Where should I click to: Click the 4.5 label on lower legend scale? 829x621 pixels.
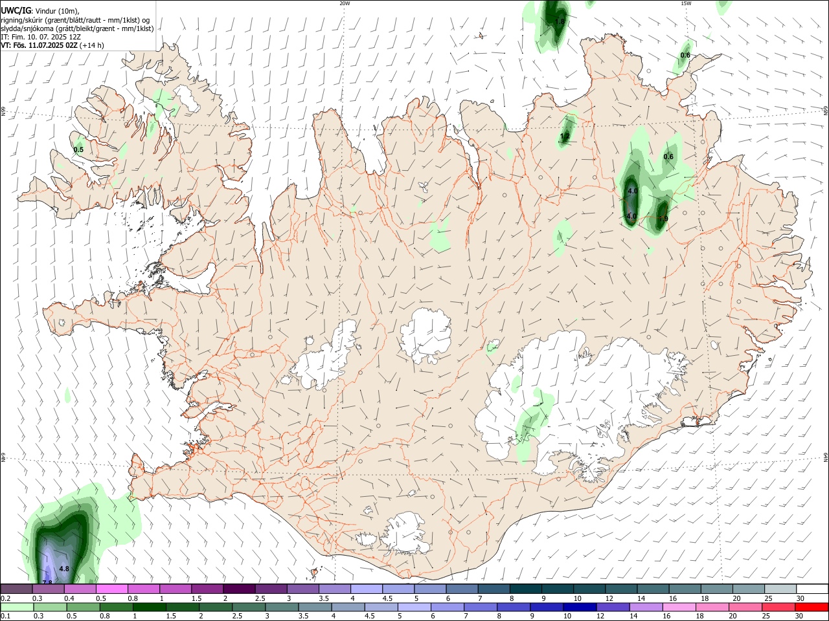point(369,616)
